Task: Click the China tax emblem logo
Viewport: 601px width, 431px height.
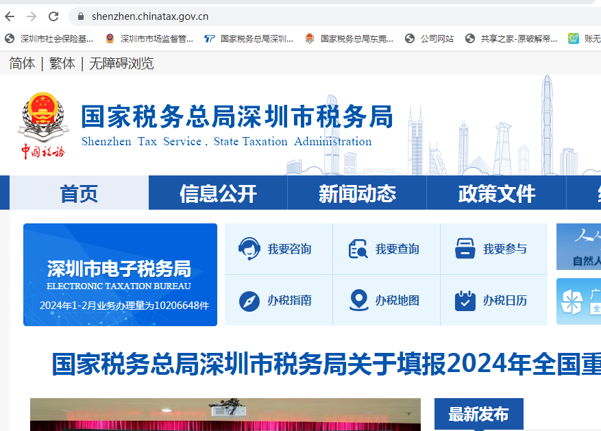Action: (x=42, y=125)
